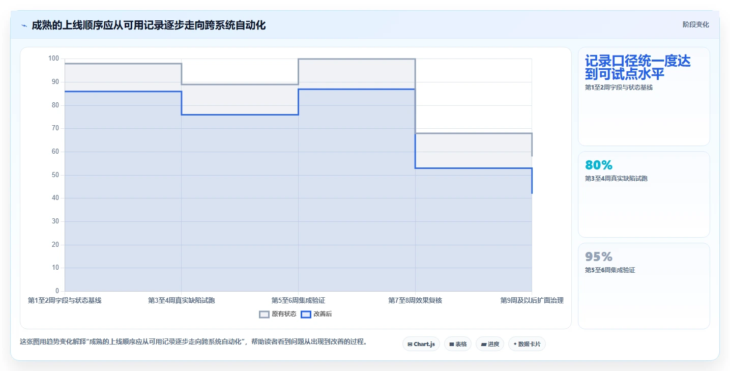Click the diamond icon in 数据卡片 tag
The width and height of the screenshot is (730, 371).
pos(515,344)
